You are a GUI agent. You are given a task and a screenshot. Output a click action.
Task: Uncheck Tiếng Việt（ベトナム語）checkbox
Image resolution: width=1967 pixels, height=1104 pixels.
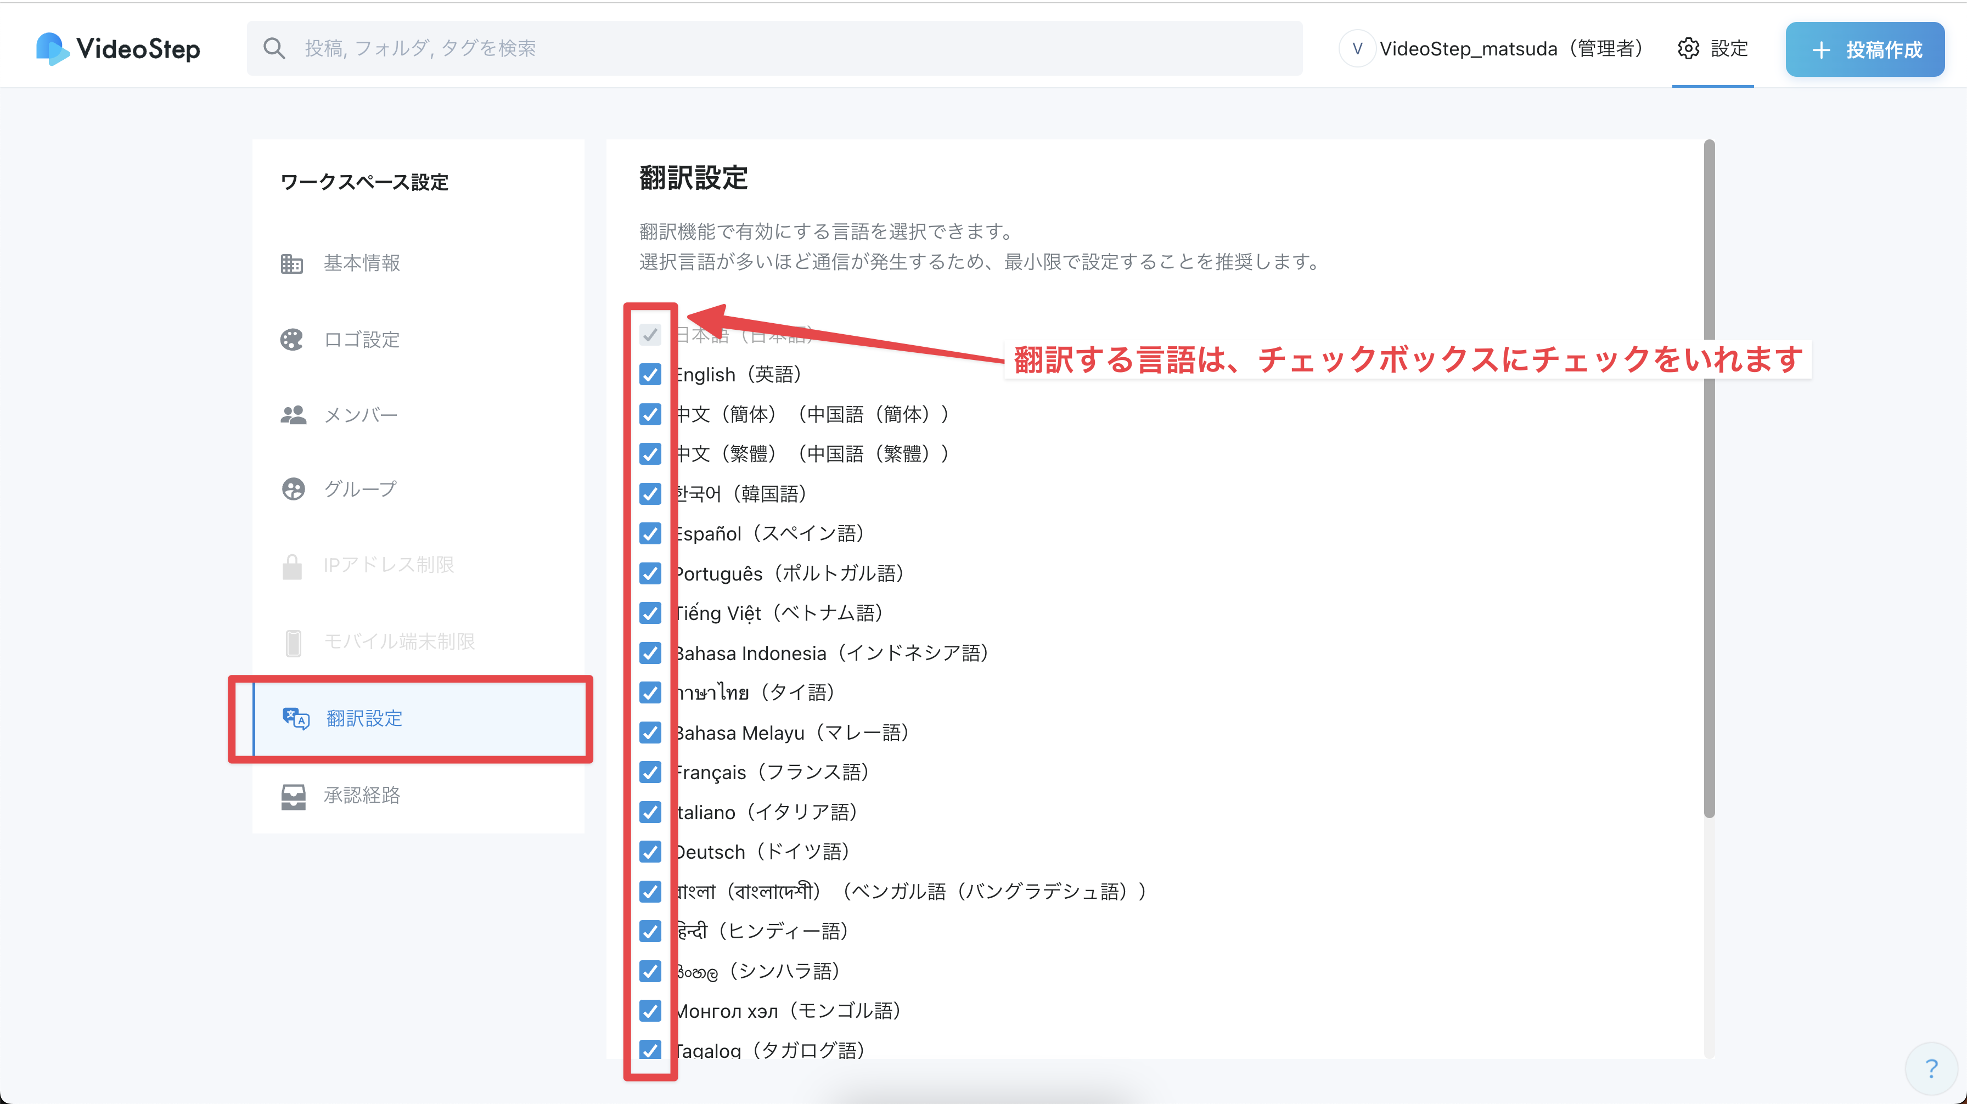(x=650, y=613)
